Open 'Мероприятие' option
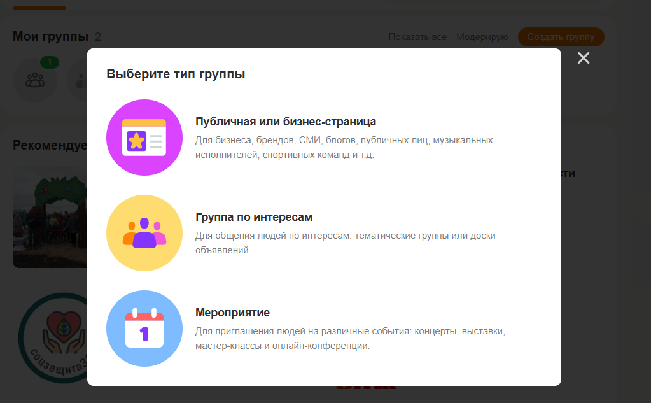 coord(232,313)
